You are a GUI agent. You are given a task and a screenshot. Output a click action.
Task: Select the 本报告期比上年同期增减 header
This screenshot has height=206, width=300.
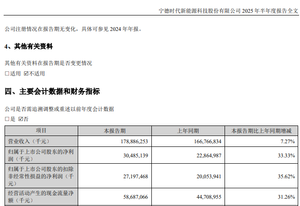click(261, 131)
